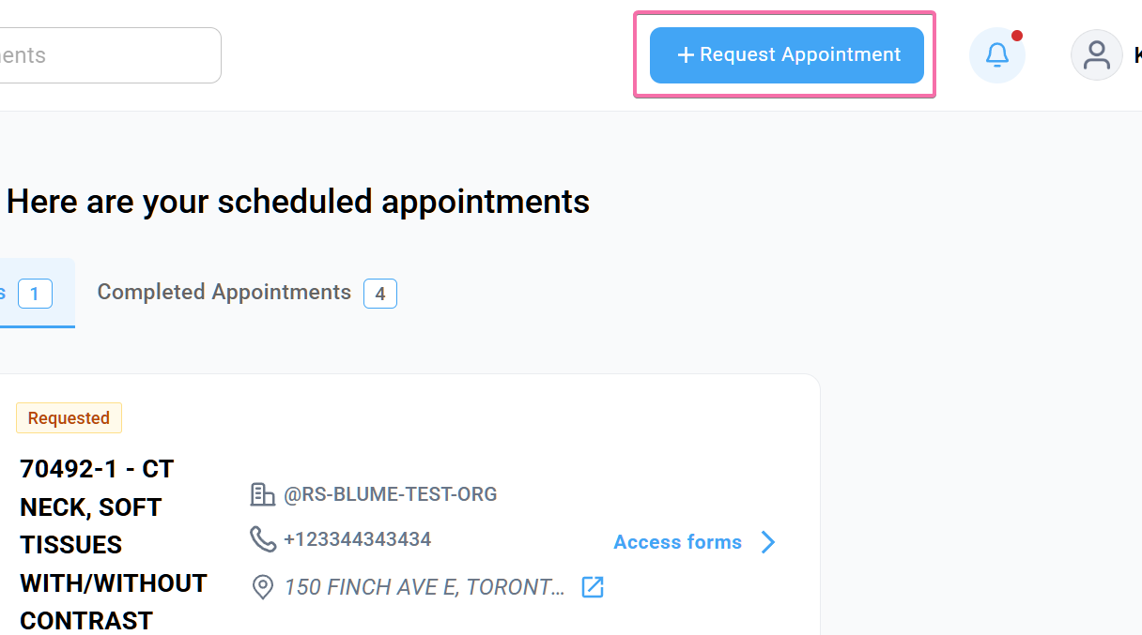
Task: Click the phone icon beside the number
Action: (262, 539)
